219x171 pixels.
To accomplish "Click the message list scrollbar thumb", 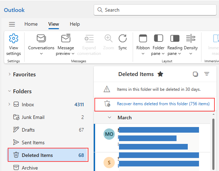I will (213, 144).
